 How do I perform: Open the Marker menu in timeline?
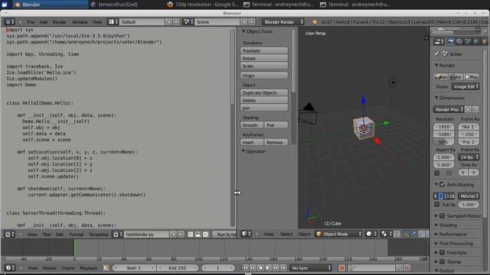(49, 268)
